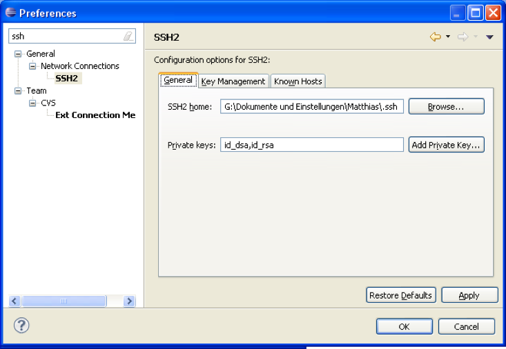Open the Back history dropdown arrow
This screenshot has width=506, height=349.
448,37
